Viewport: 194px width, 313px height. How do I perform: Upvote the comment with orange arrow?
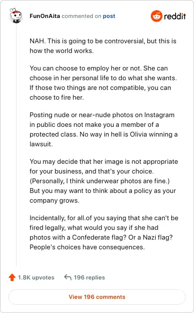[12, 277]
